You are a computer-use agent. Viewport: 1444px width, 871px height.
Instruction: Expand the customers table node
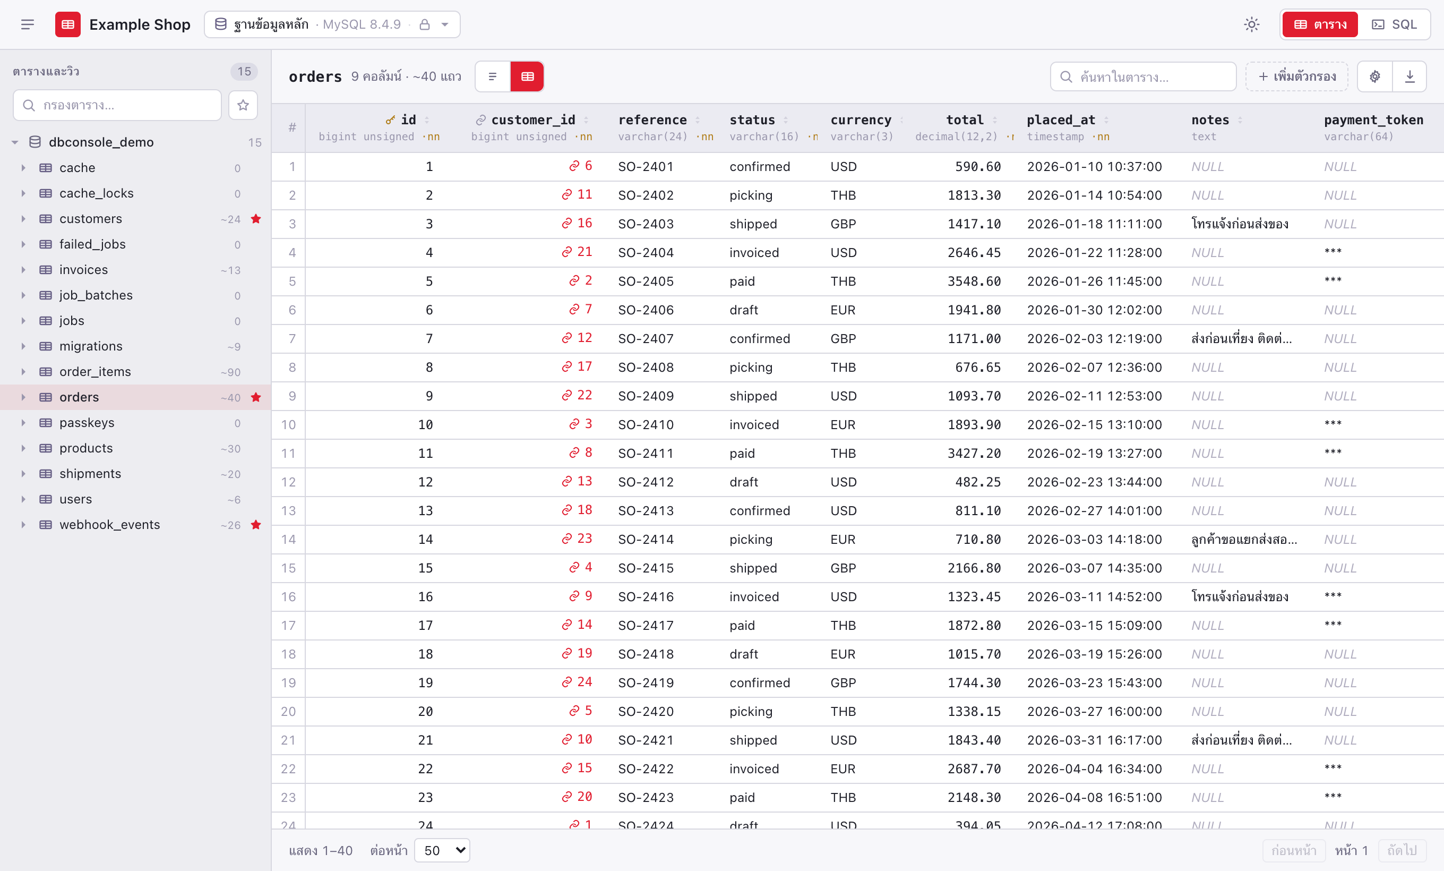click(x=23, y=219)
